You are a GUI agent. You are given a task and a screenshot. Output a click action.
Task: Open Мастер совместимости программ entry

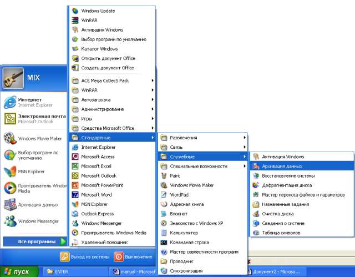click(203, 252)
